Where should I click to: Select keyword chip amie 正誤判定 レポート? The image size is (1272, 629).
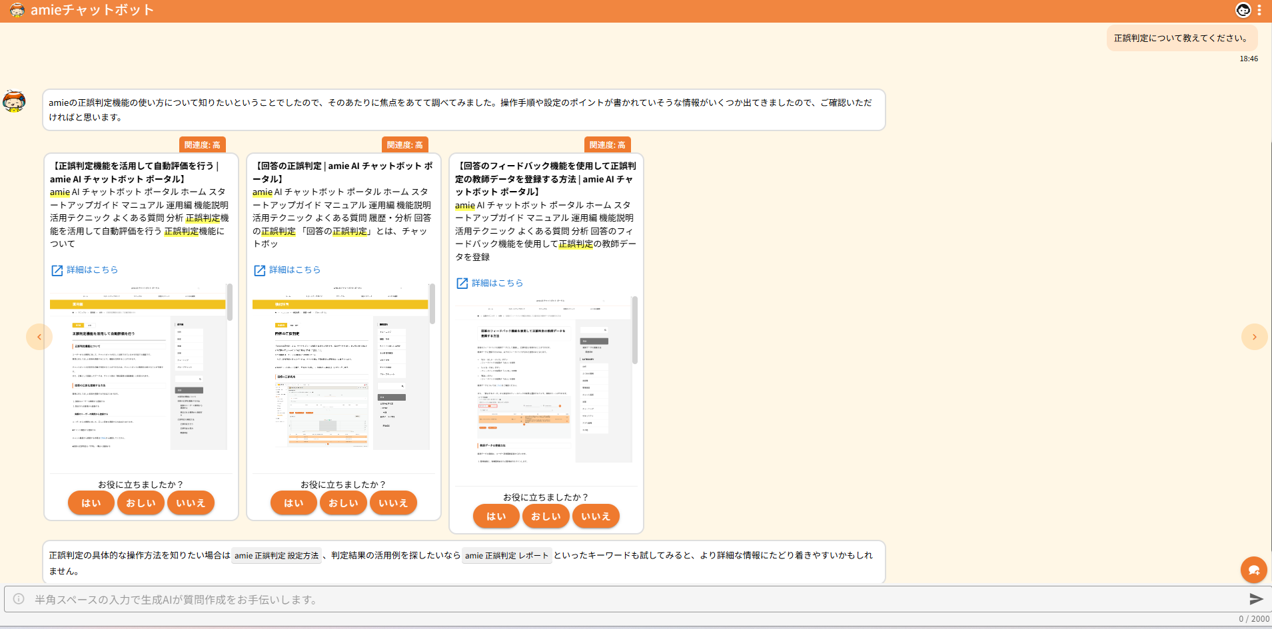point(506,556)
